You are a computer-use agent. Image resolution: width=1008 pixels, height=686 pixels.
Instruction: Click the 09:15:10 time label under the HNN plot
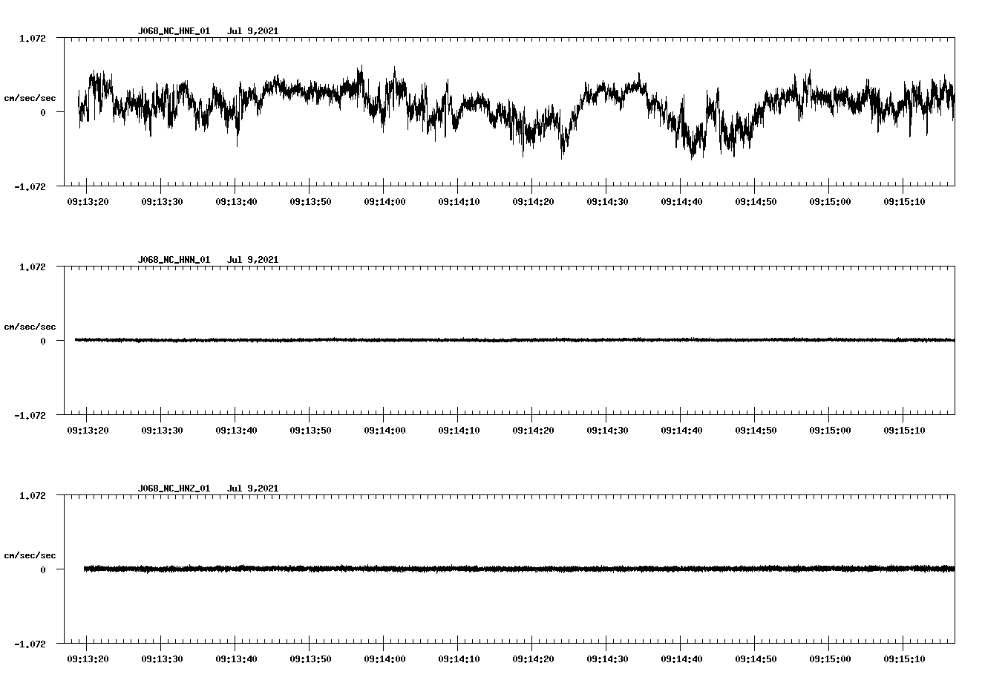pos(904,430)
